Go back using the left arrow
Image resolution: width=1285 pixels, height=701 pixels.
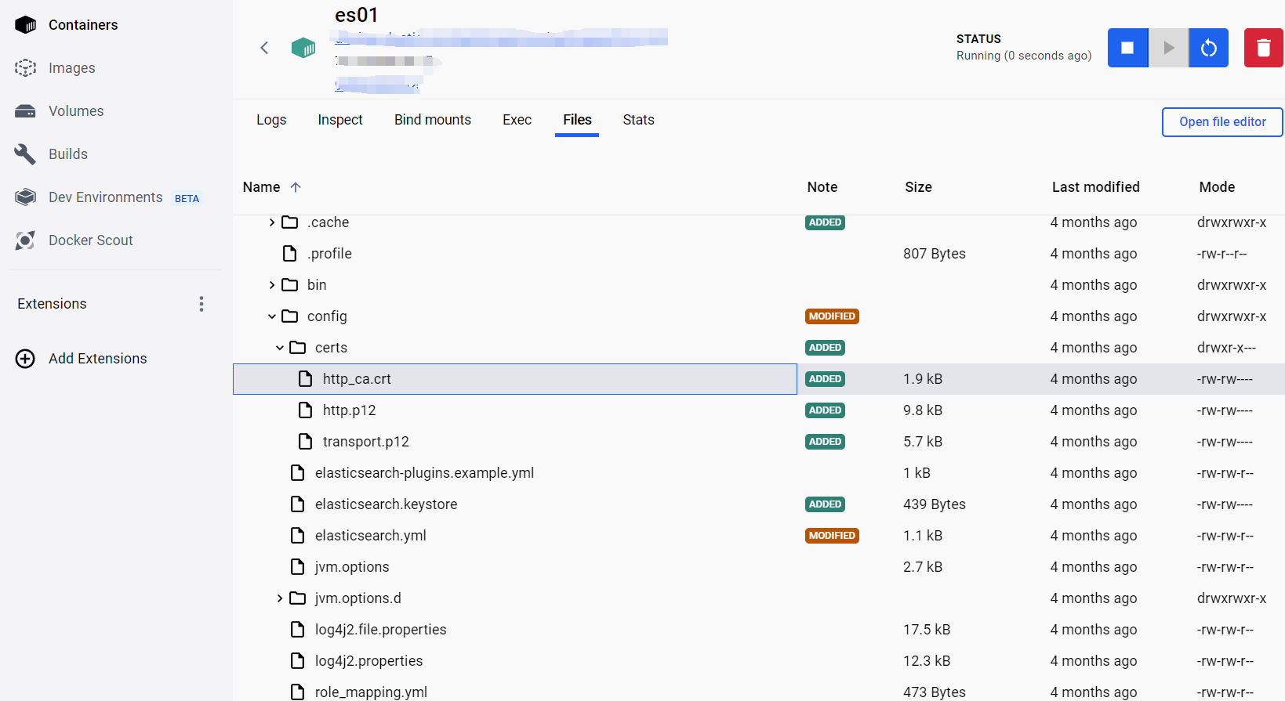(264, 48)
